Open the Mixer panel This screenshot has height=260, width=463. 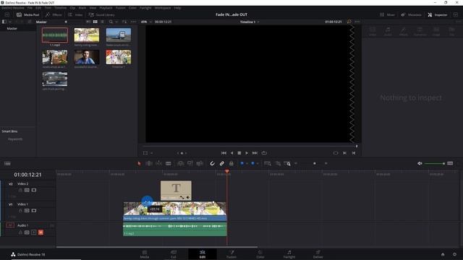[x=387, y=14]
